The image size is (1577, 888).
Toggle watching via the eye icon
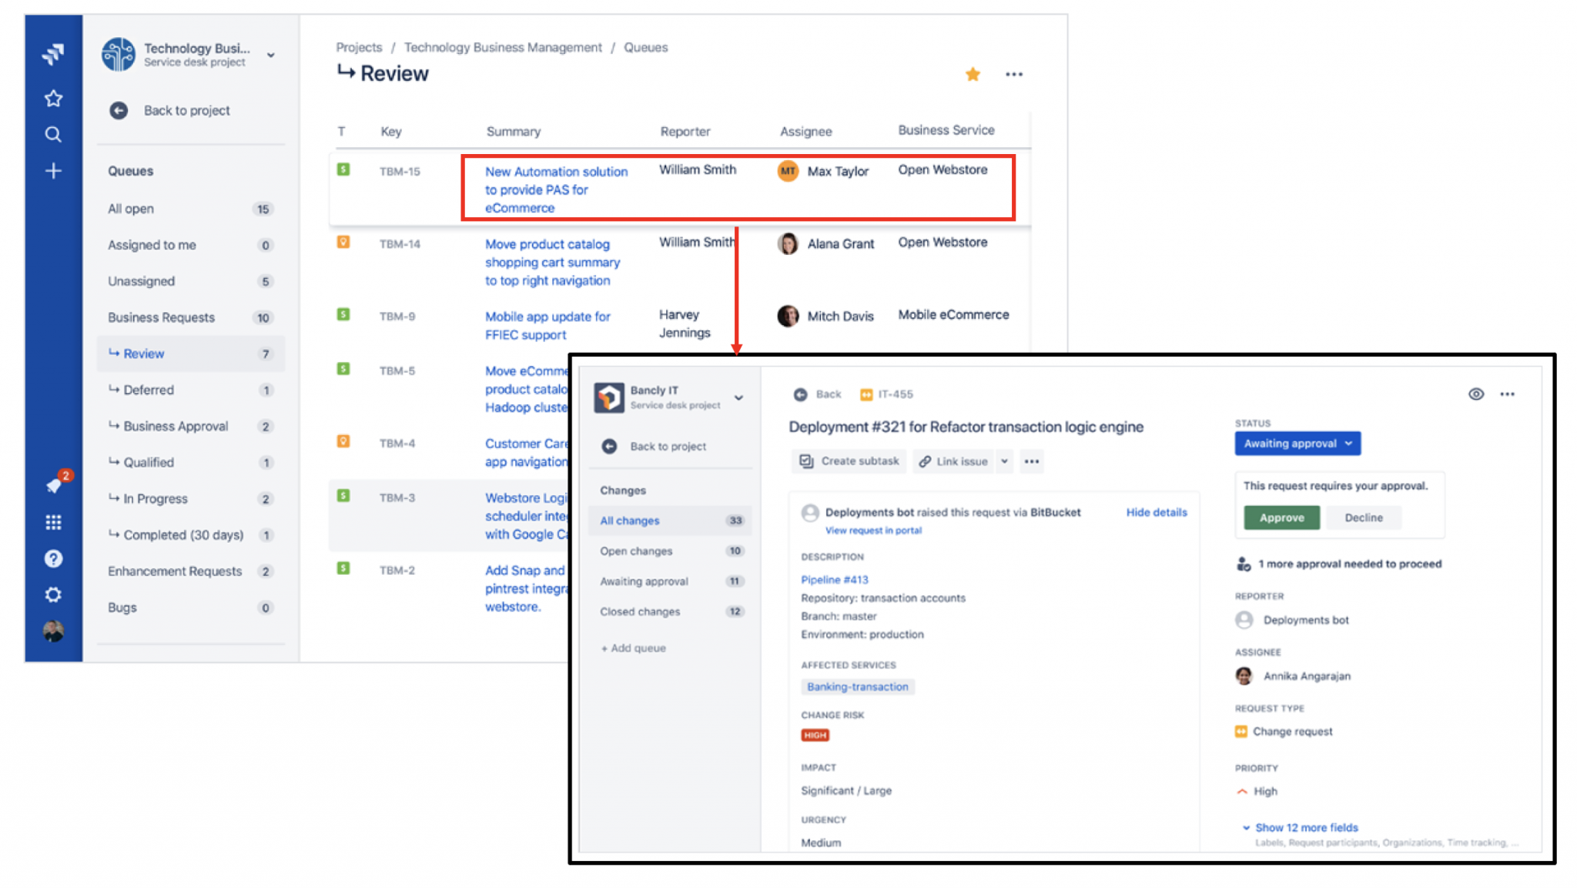[x=1476, y=394]
